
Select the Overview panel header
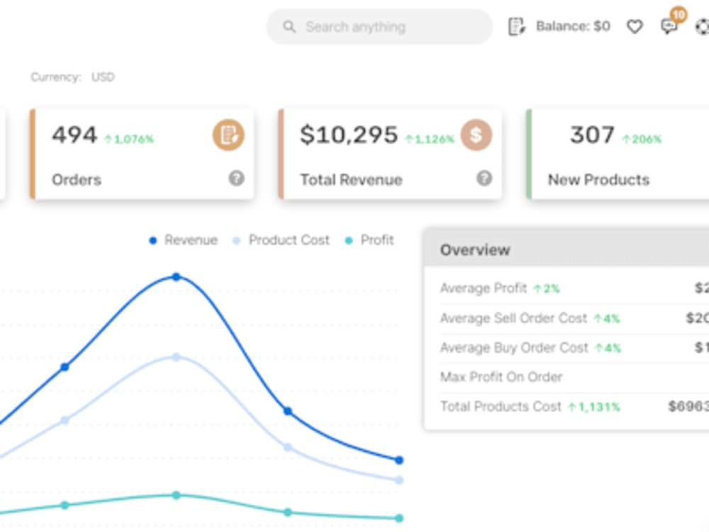[566, 250]
